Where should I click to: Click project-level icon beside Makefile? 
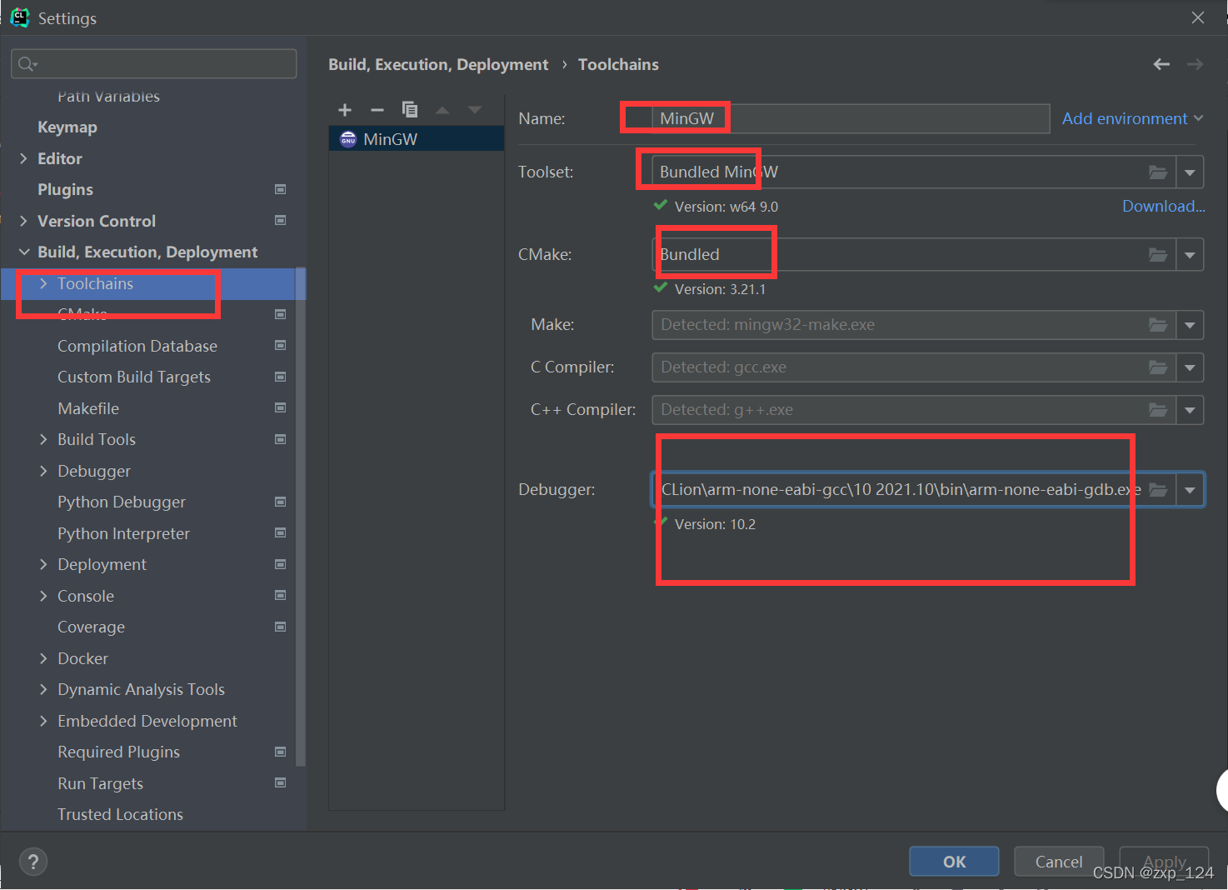click(281, 407)
